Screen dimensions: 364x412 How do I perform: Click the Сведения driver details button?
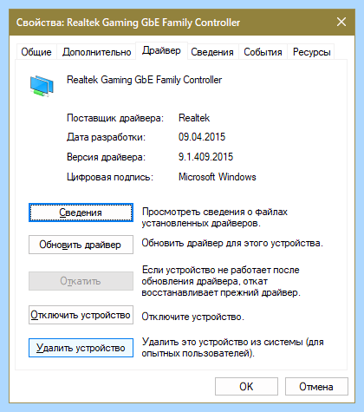tap(81, 213)
